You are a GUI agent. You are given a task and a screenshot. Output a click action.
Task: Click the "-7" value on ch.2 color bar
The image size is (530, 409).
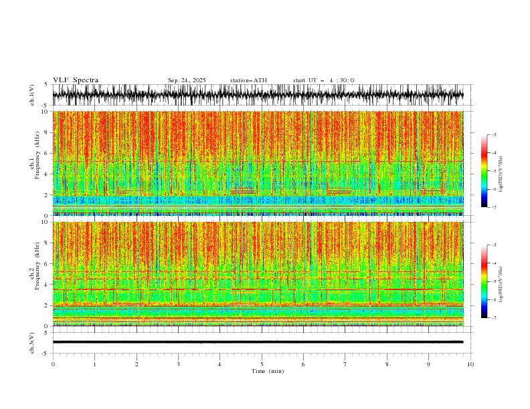pos(494,318)
